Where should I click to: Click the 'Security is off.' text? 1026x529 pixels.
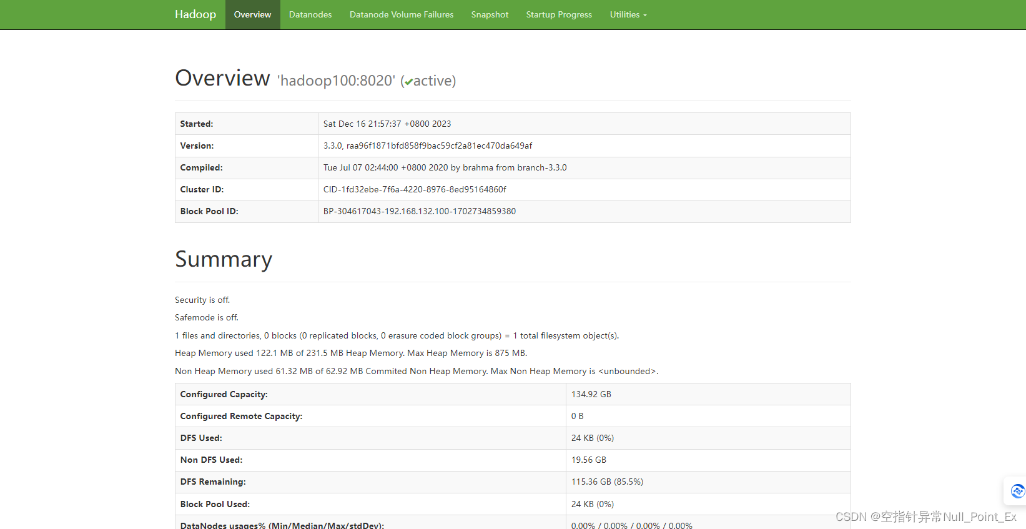click(x=202, y=300)
